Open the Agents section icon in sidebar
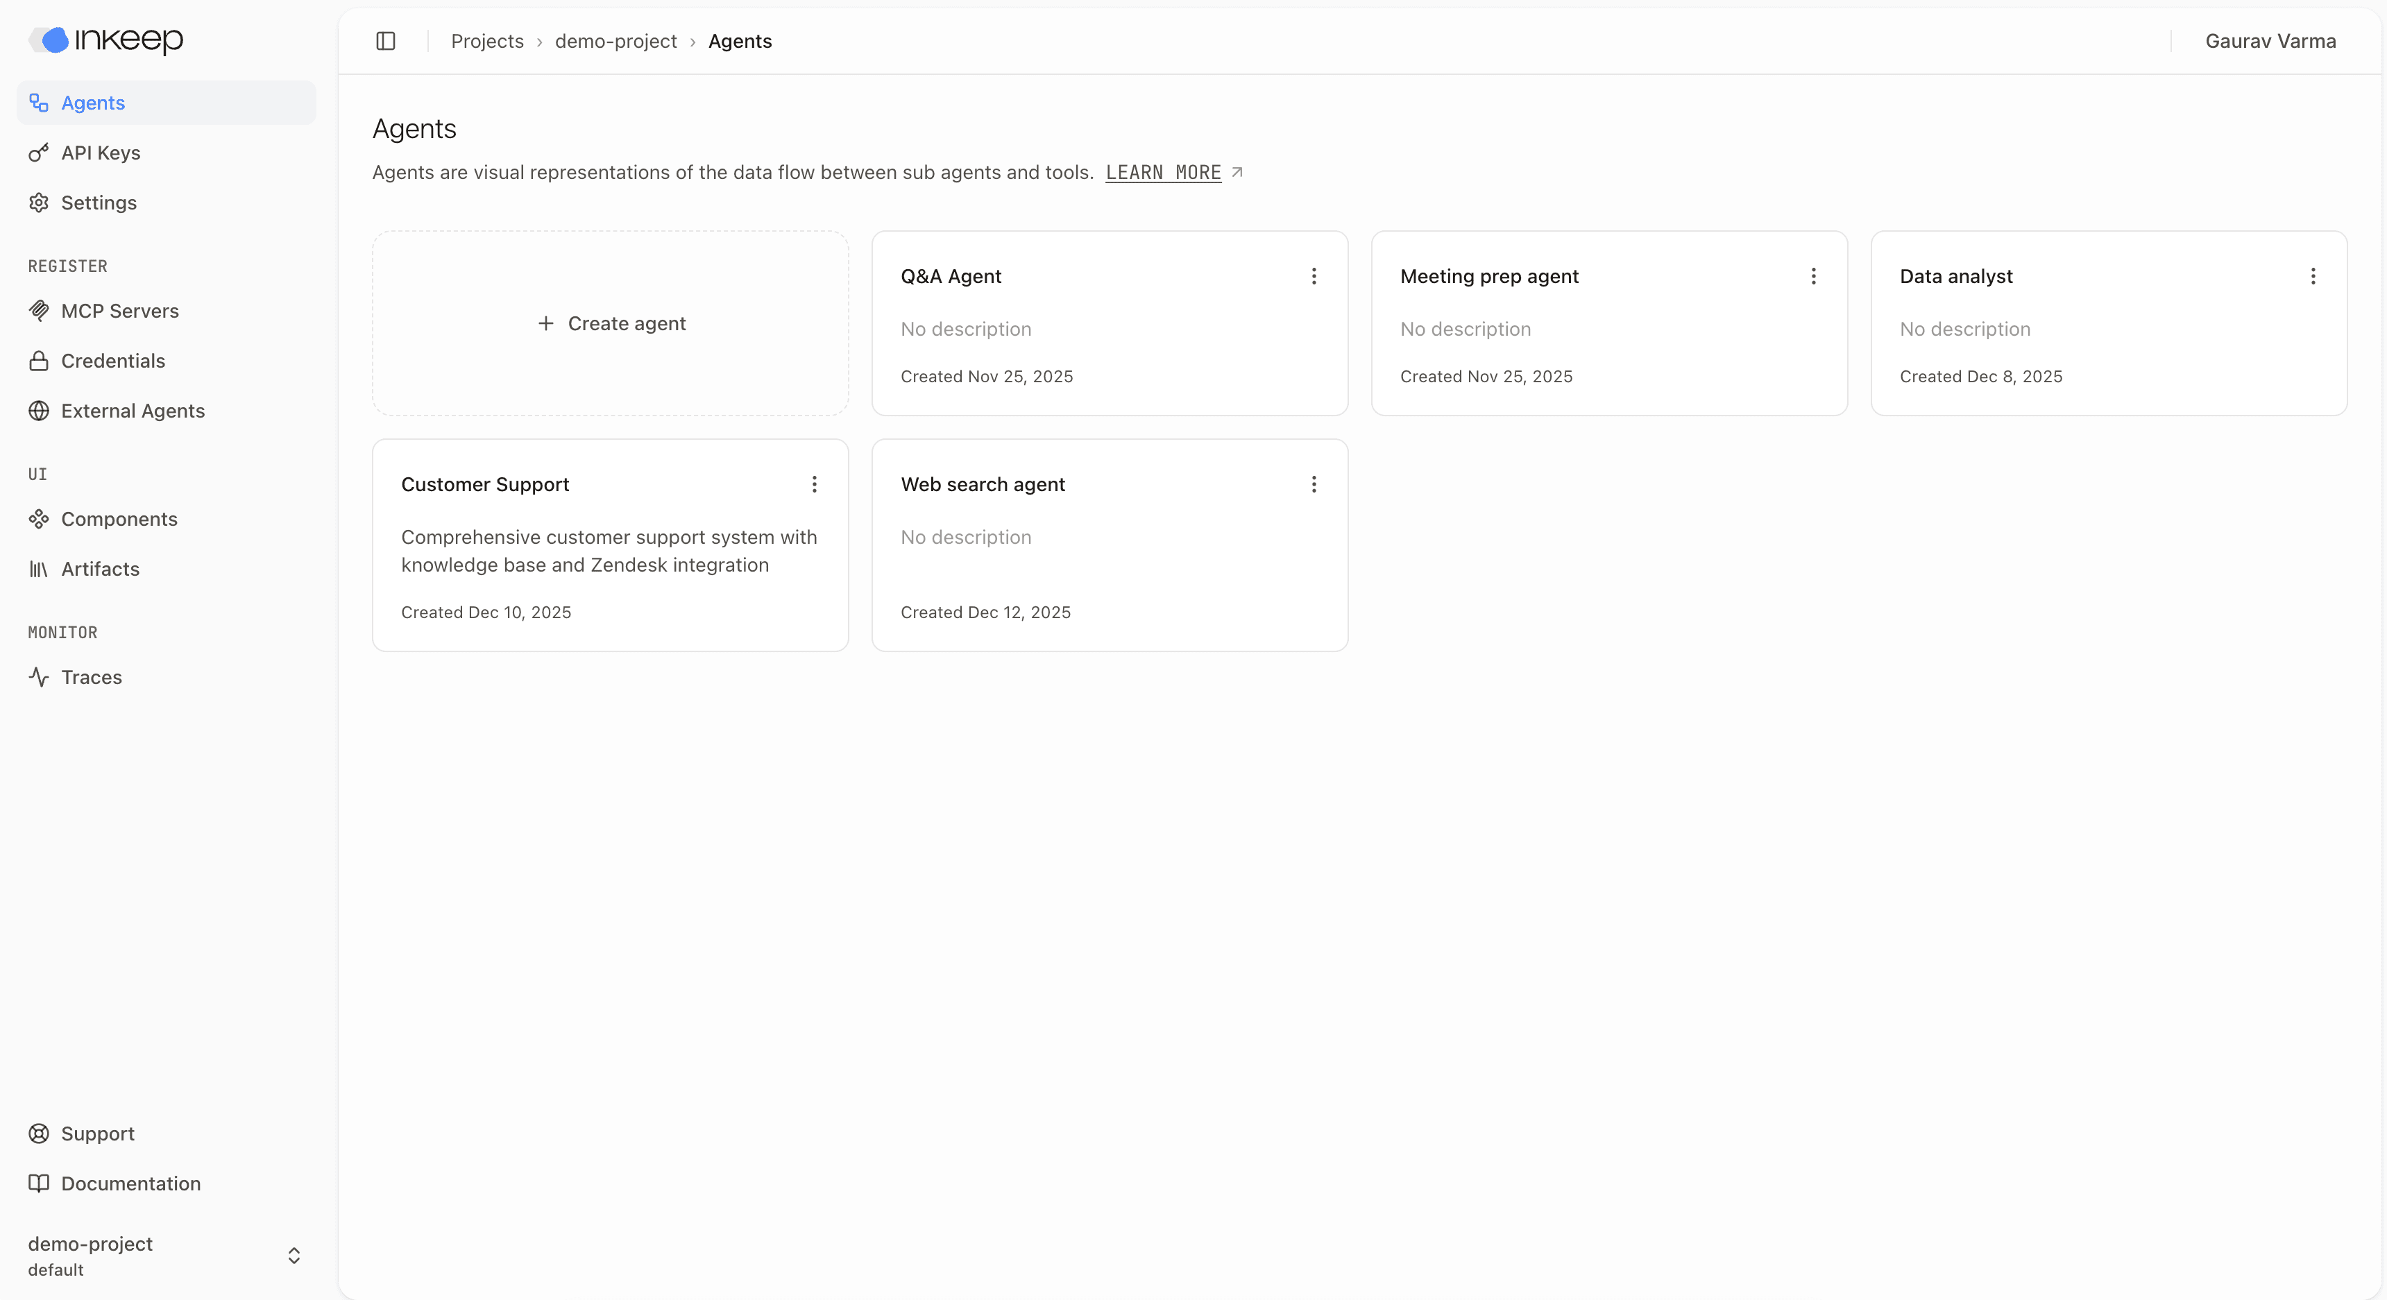 click(x=39, y=103)
